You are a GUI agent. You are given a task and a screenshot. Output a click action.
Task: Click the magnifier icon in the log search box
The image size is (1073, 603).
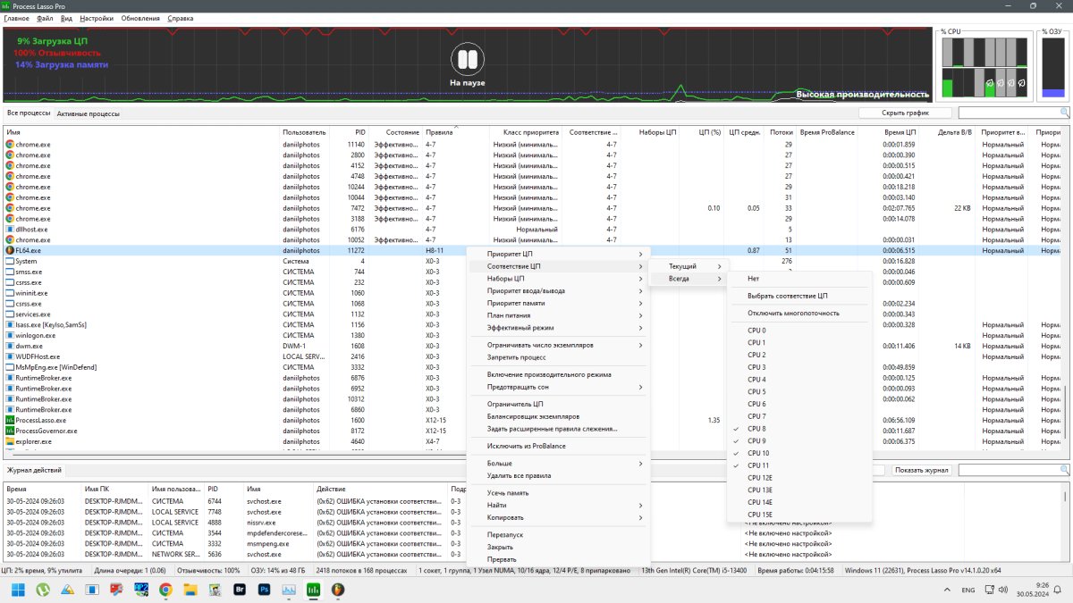coord(1064,470)
